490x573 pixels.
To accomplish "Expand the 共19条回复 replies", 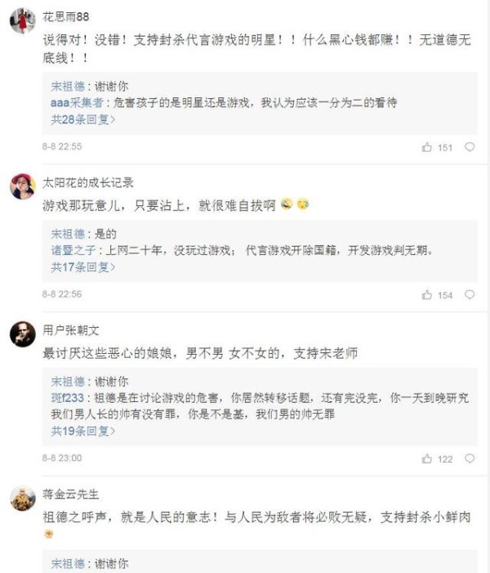I will point(82,431).
